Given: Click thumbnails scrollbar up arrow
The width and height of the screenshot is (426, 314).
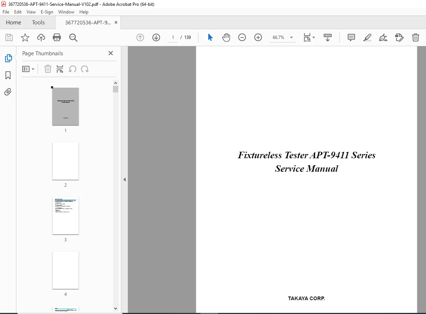Looking at the screenshot, I should coord(115,83).
